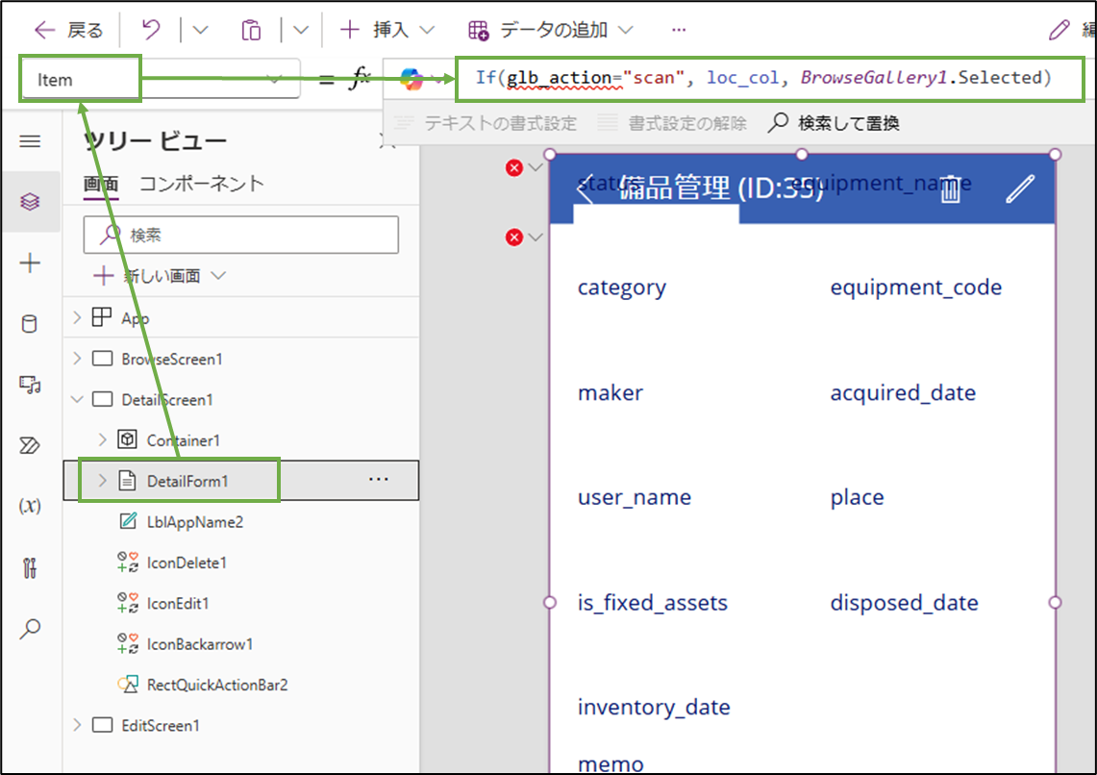Image resolution: width=1097 pixels, height=775 pixels.
Task: Click the back arrow 戻る button
Action: point(68,30)
